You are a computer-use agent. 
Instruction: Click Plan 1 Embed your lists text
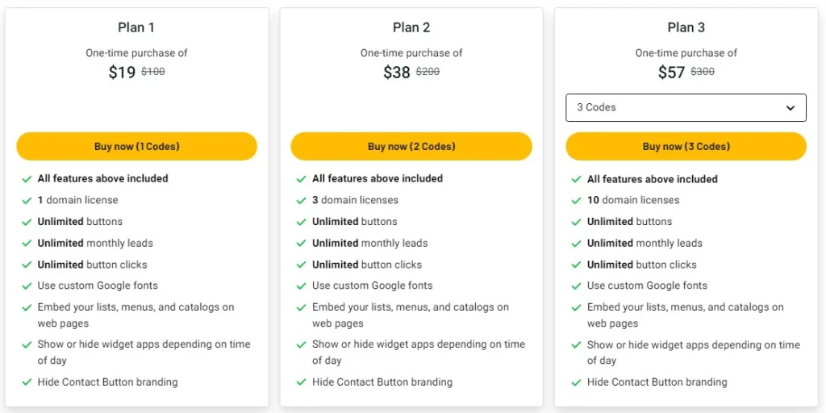[136, 307]
